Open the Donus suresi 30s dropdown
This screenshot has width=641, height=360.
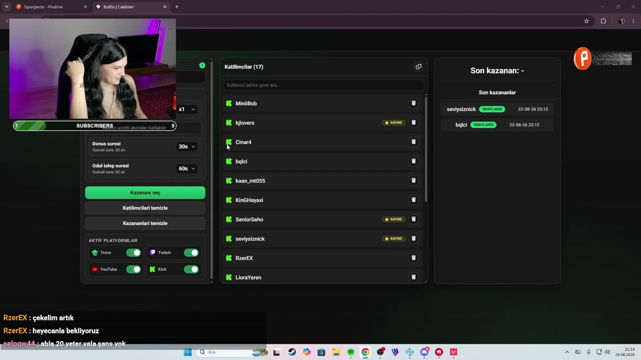click(187, 146)
